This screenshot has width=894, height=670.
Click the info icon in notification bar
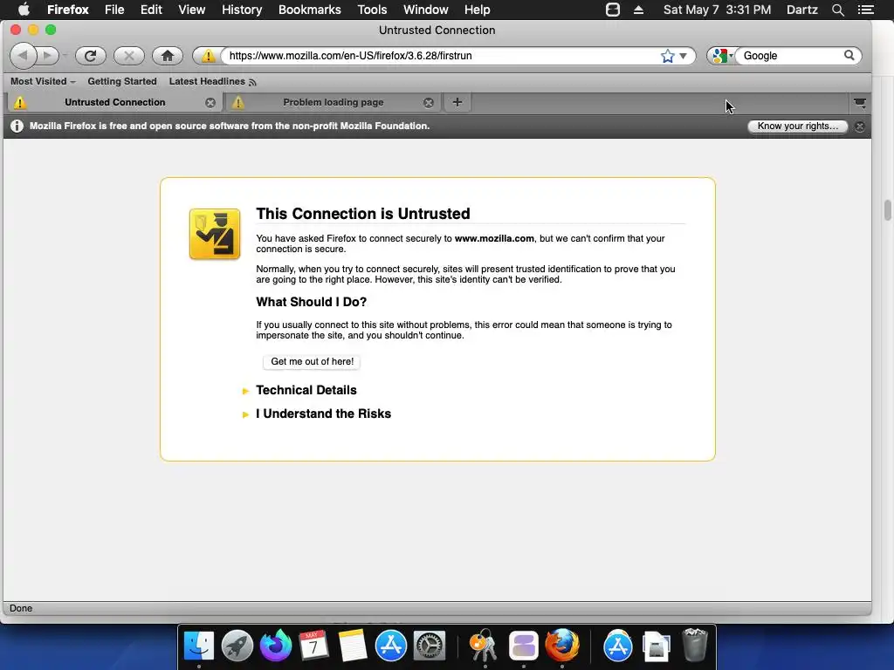coord(17,126)
